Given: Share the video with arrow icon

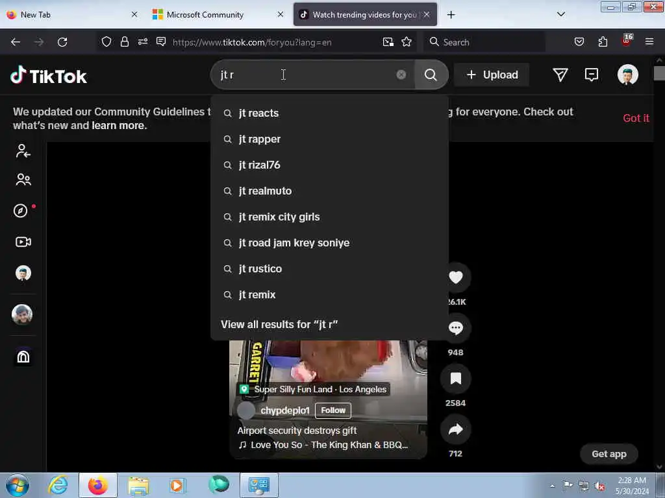Looking at the screenshot, I should pyautogui.click(x=455, y=429).
